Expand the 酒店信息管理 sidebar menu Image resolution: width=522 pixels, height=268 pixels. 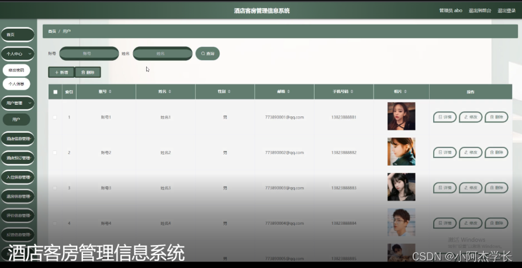[18, 139]
